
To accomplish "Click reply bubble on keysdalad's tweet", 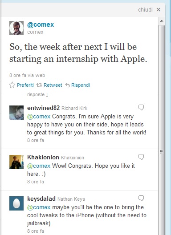I will pyautogui.click(x=141, y=199).
